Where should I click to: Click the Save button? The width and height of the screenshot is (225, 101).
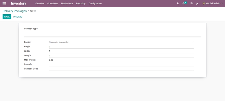click(7, 17)
